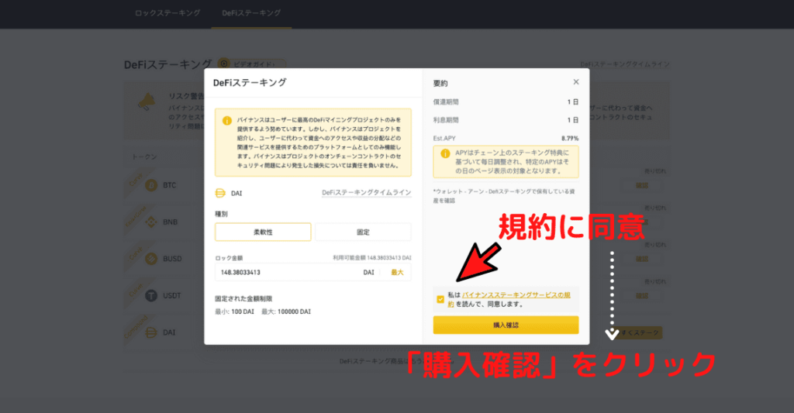Click the 償還期間 1 日 row
The image size is (794, 413).
tap(506, 102)
